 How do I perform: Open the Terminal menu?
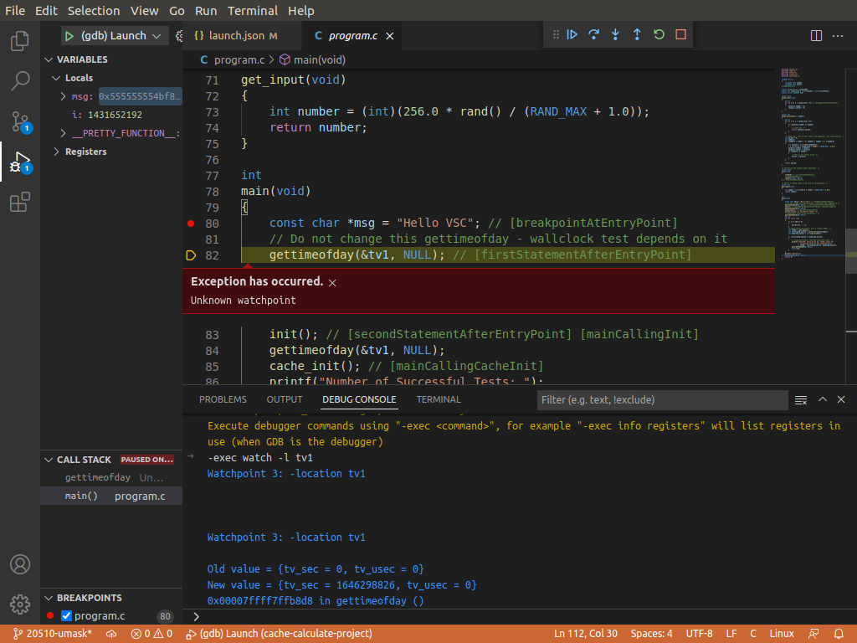pos(253,10)
